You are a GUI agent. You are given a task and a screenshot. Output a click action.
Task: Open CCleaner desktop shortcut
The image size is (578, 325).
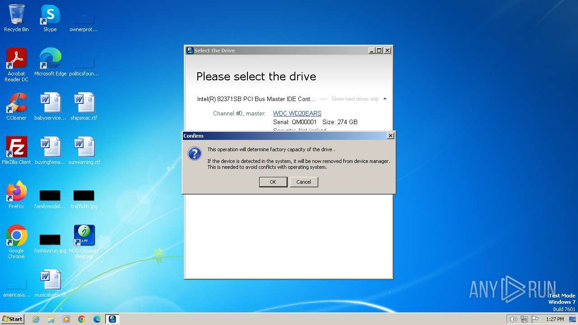16,107
